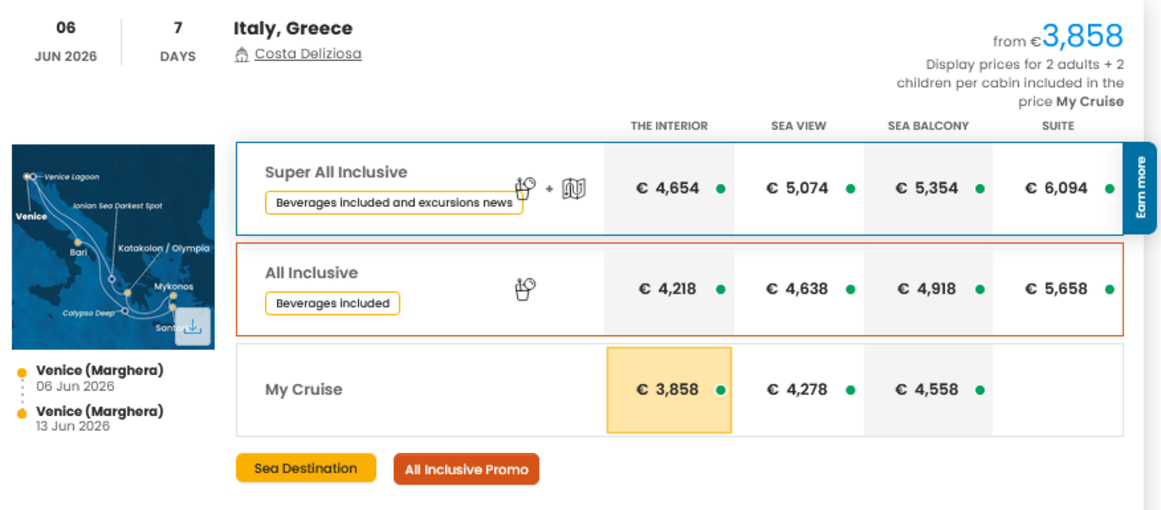Choose My Cruise interior price € 3,858

pyautogui.click(x=668, y=390)
